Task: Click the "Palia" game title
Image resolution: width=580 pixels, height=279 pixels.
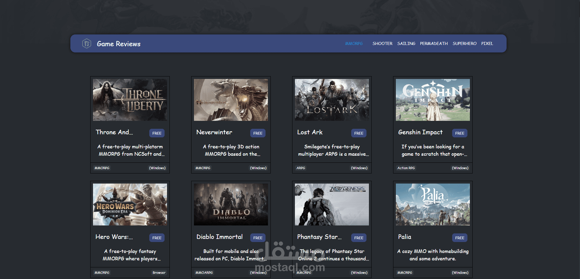Action: pos(405,237)
